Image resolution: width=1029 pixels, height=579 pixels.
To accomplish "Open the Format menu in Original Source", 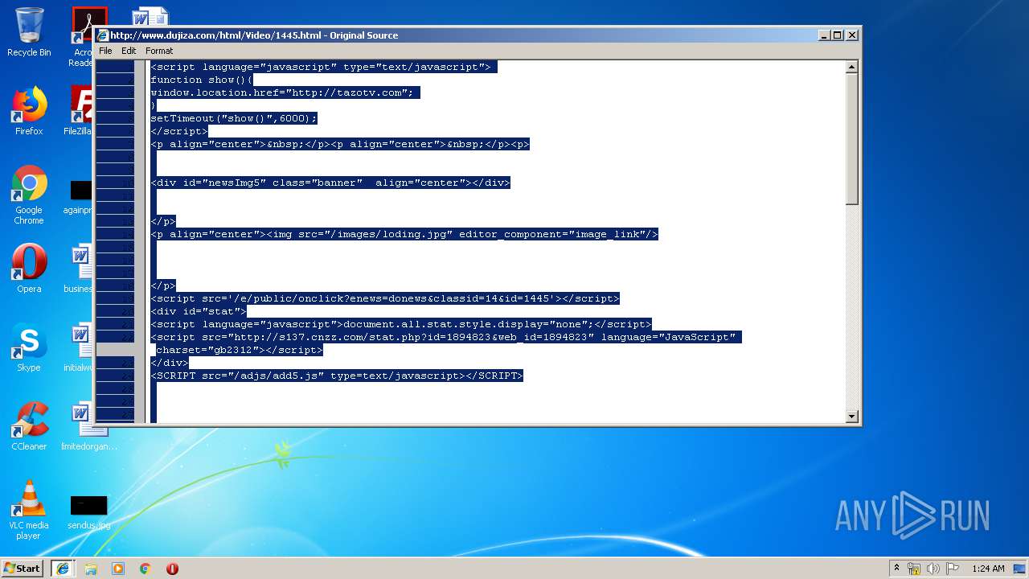I will tap(159, 51).
